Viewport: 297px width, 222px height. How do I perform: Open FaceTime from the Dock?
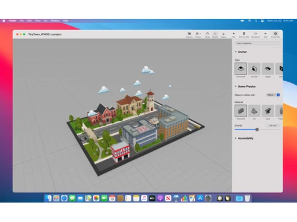click(x=104, y=198)
